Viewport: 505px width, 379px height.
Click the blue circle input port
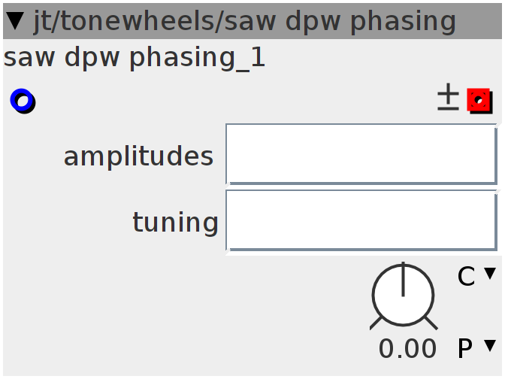coord(22,100)
